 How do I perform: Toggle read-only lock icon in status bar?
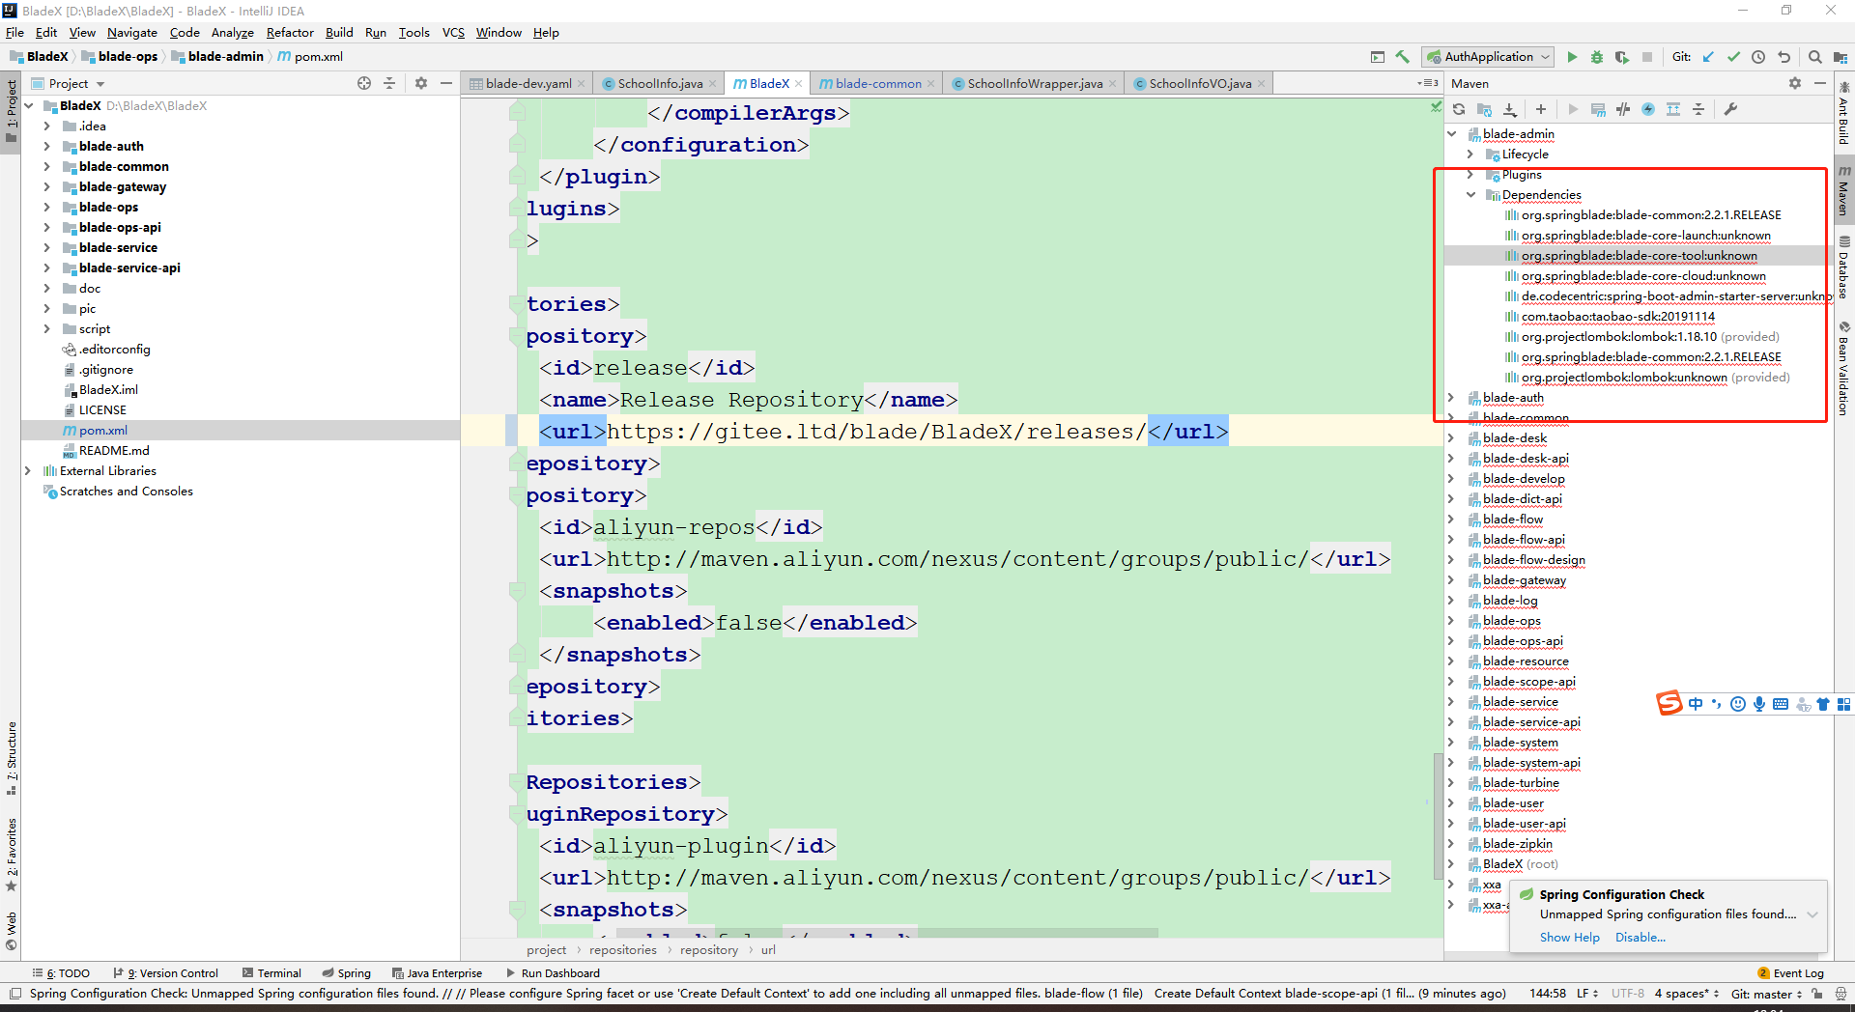pyautogui.click(x=1817, y=994)
